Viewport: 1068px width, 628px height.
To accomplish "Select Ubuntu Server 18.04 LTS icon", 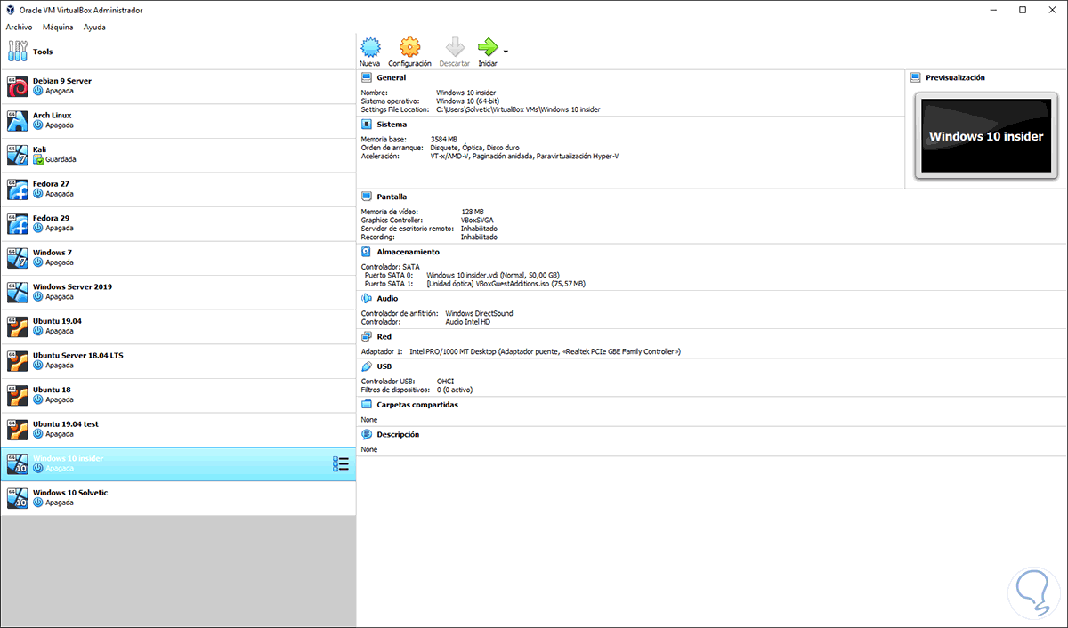I will [17, 360].
